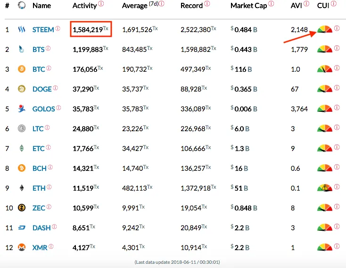Click the GOLOS coin logo icon
This screenshot has height=268, width=346.
22,109
